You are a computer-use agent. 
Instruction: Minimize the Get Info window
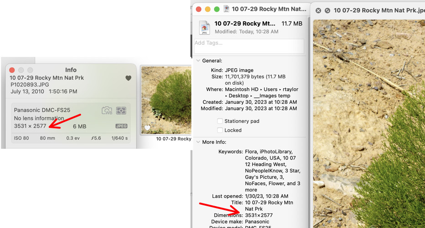(x=208, y=9)
